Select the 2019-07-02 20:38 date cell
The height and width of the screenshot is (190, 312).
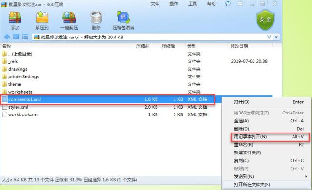coord(249,61)
